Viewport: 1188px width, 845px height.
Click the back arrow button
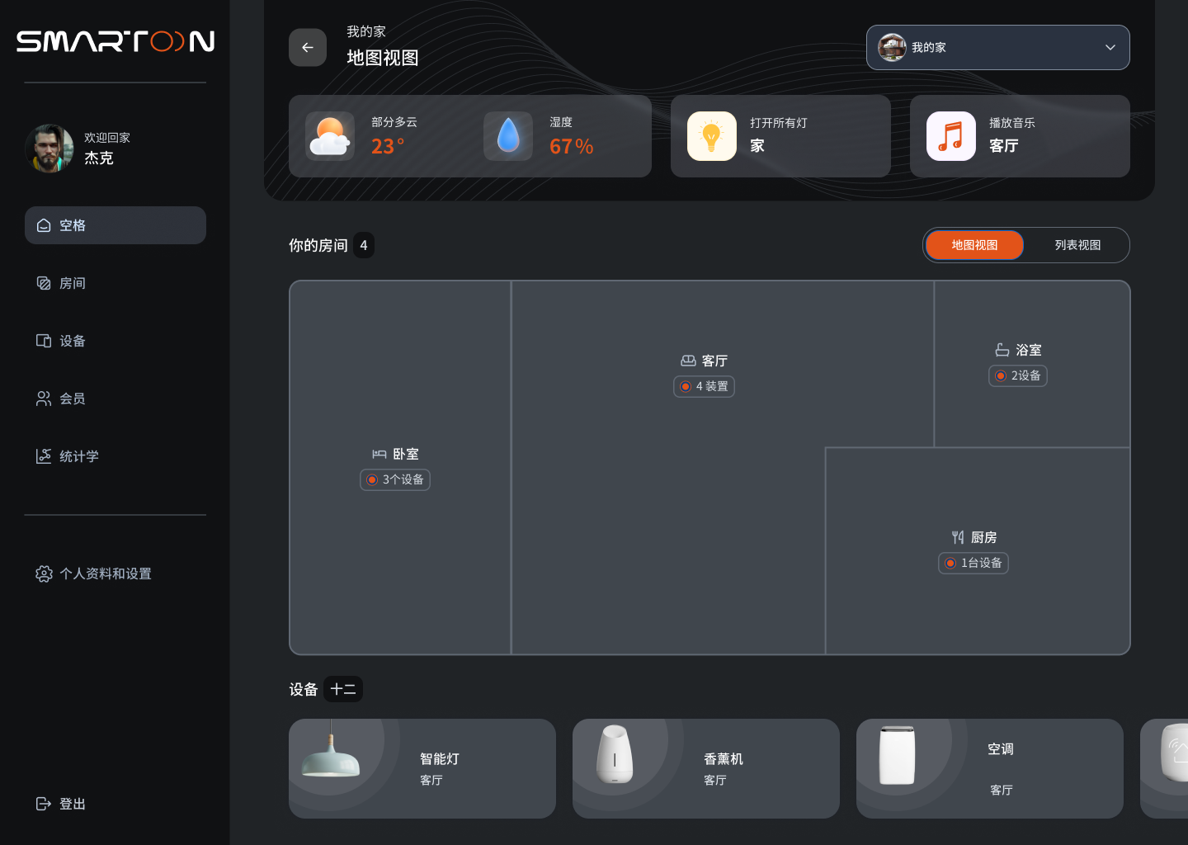click(x=308, y=48)
